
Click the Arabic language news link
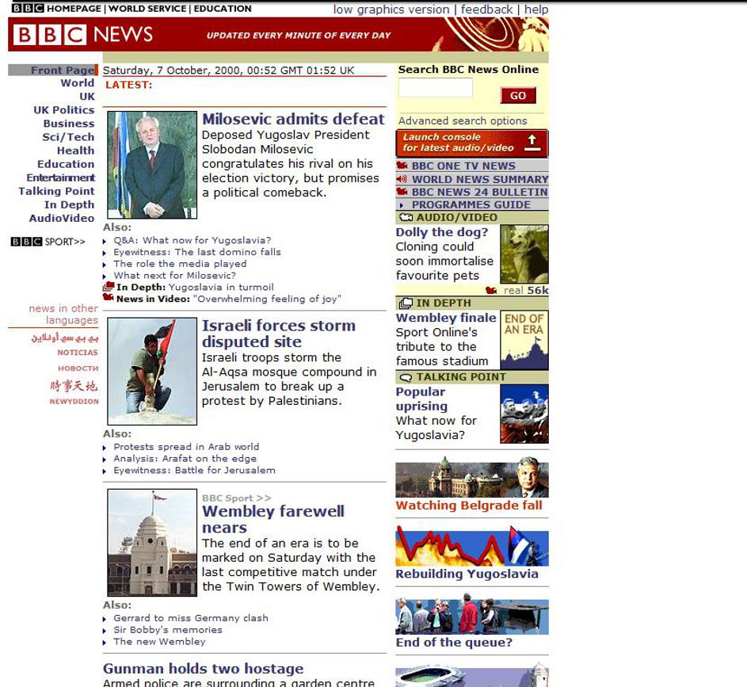(x=65, y=338)
